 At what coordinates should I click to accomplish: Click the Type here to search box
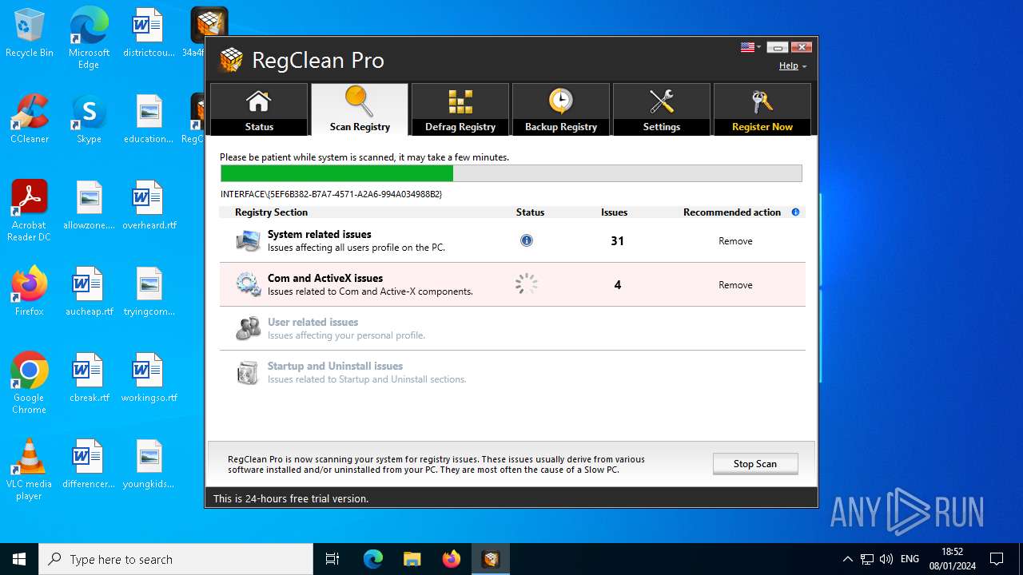tap(176, 559)
